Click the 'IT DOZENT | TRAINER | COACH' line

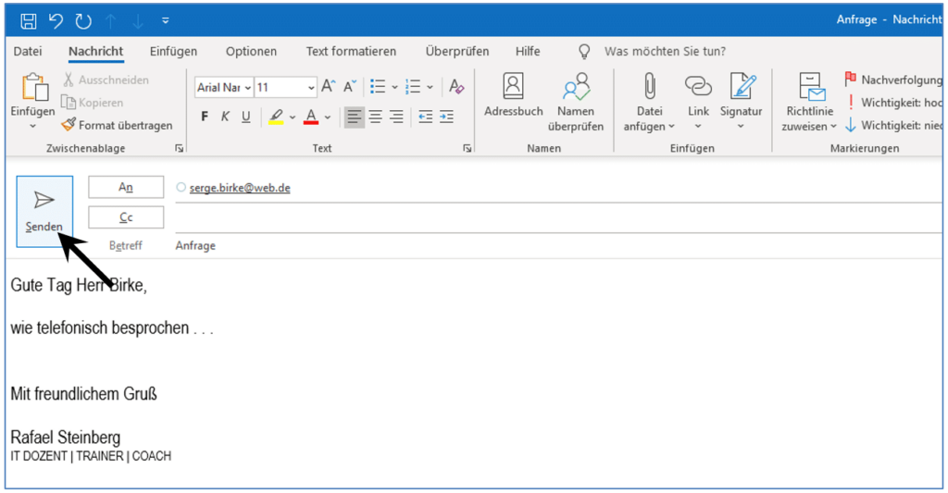pyautogui.click(x=91, y=456)
